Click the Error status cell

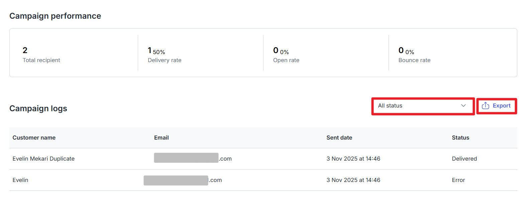coord(458,180)
